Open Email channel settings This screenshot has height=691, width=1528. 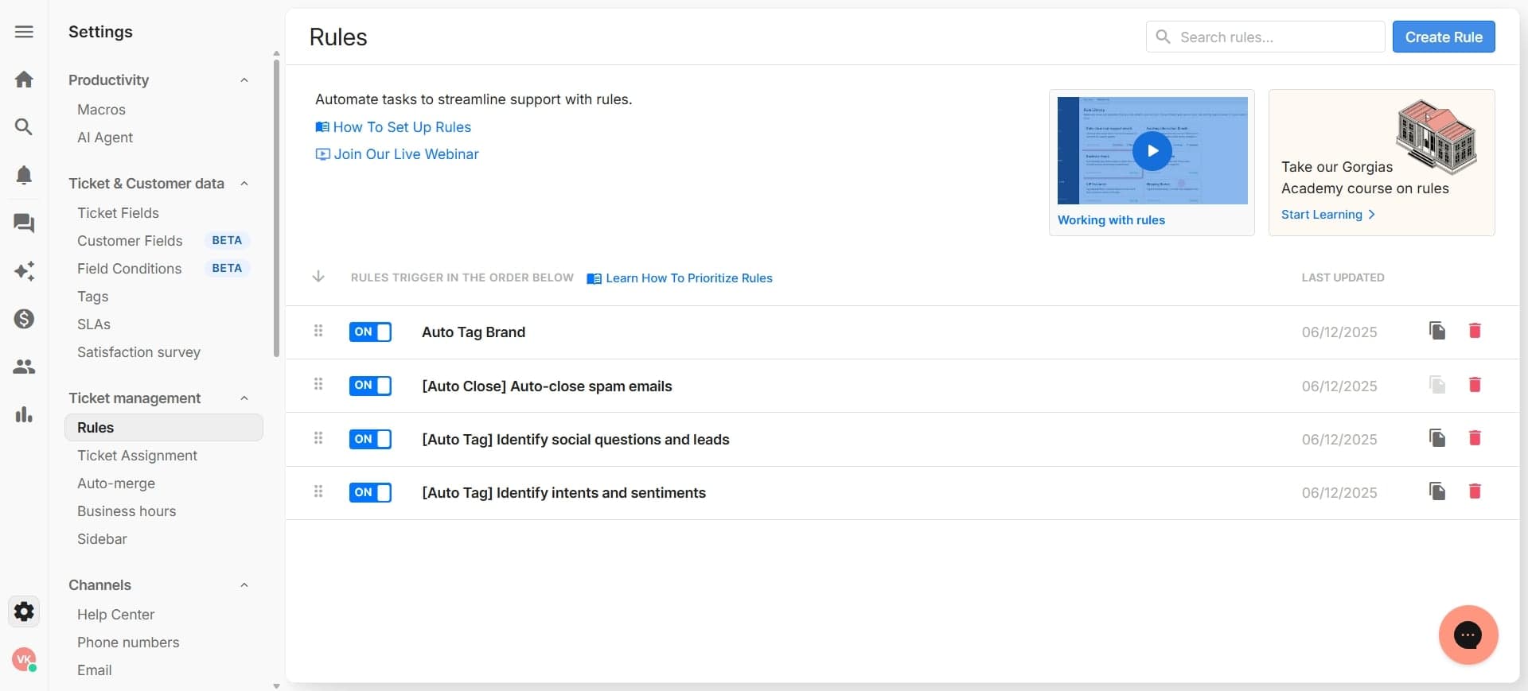[94, 670]
